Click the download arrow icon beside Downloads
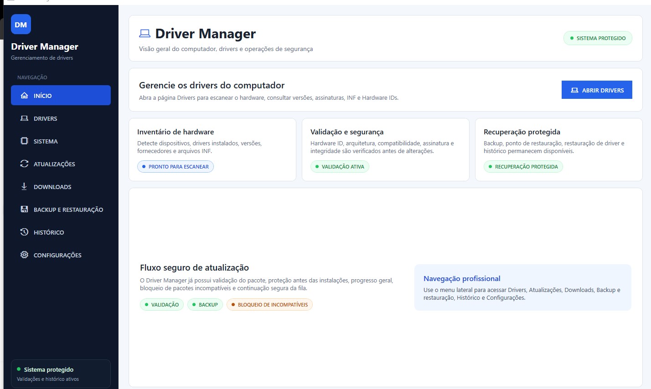The width and height of the screenshot is (651, 389). [x=25, y=187]
